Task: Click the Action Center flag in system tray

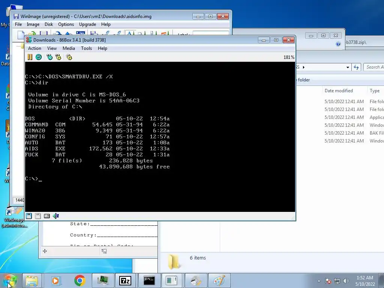Action: (x=328, y=281)
